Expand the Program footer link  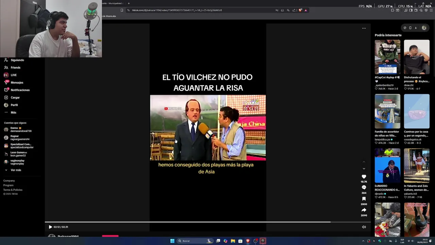[x=8, y=185]
